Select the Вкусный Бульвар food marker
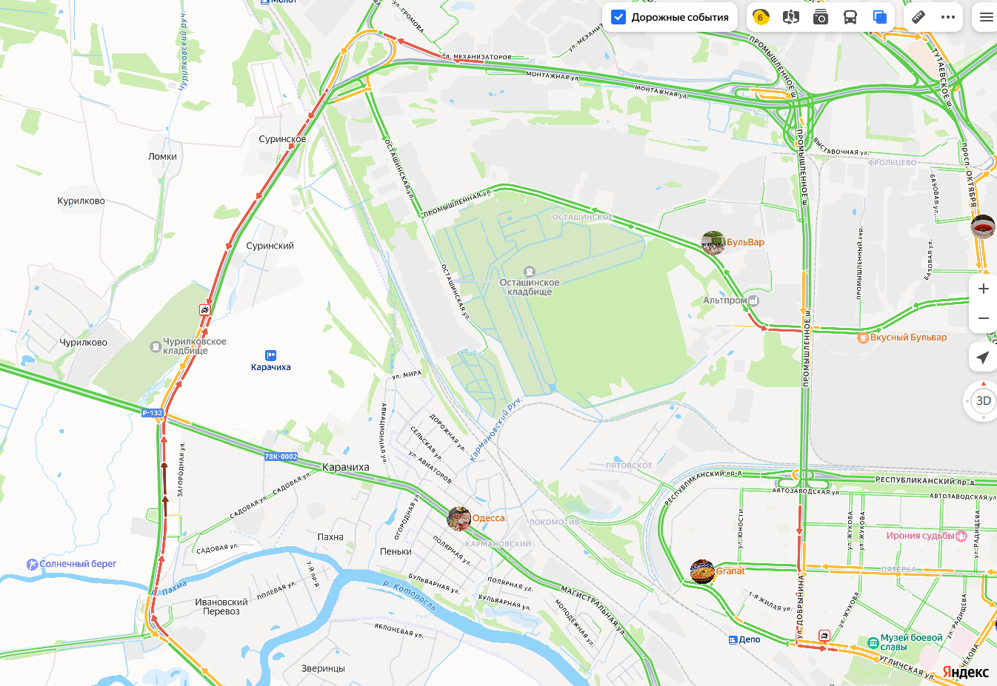This screenshot has height=686, width=997. tap(863, 337)
